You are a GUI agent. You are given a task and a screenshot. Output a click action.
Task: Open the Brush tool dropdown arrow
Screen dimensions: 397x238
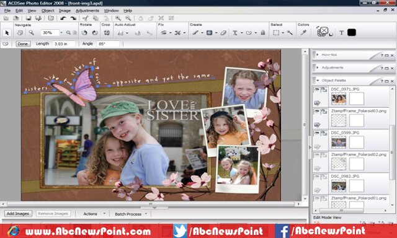pos(202,33)
